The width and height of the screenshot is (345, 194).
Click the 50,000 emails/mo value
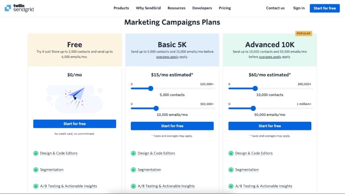click(x=270, y=115)
